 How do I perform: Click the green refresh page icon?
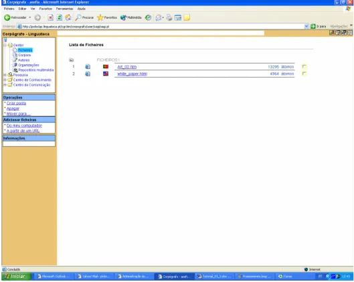pyautogui.click(x=60, y=17)
